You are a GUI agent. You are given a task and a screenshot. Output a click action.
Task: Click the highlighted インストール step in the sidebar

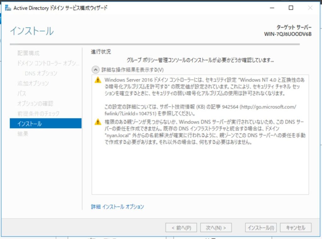pos(46,123)
